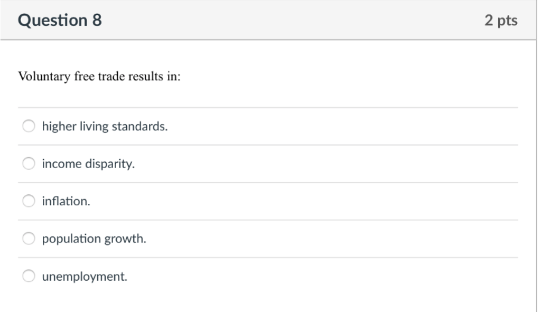
Task: Click the higher living standards answer text
Action: (104, 126)
